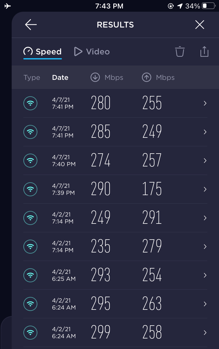219x349 pixels.
Task: Sort by download Mbps arrow icon
Action: click(95, 78)
